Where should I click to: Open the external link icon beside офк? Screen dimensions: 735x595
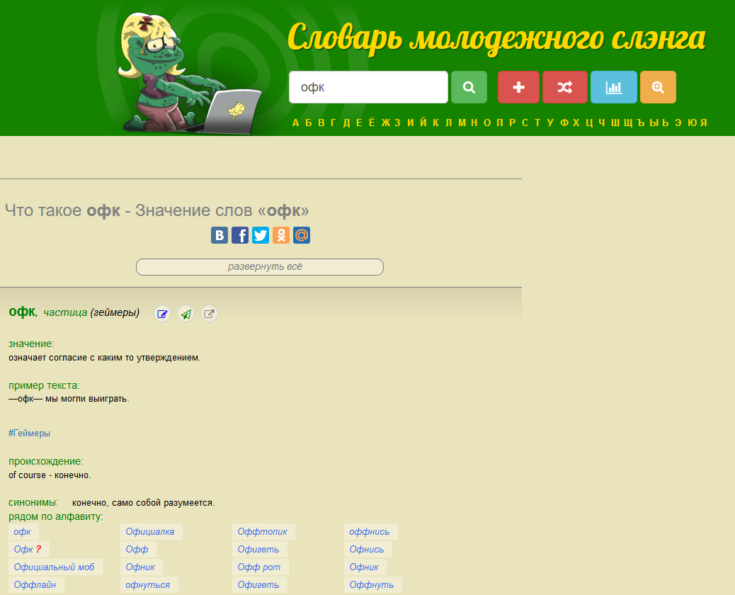pos(209,314)
